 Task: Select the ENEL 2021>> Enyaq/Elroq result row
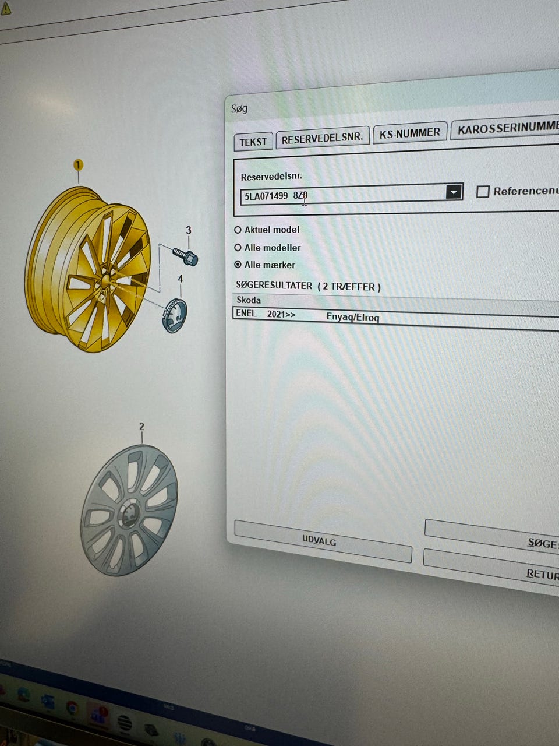tap(396, 318)
